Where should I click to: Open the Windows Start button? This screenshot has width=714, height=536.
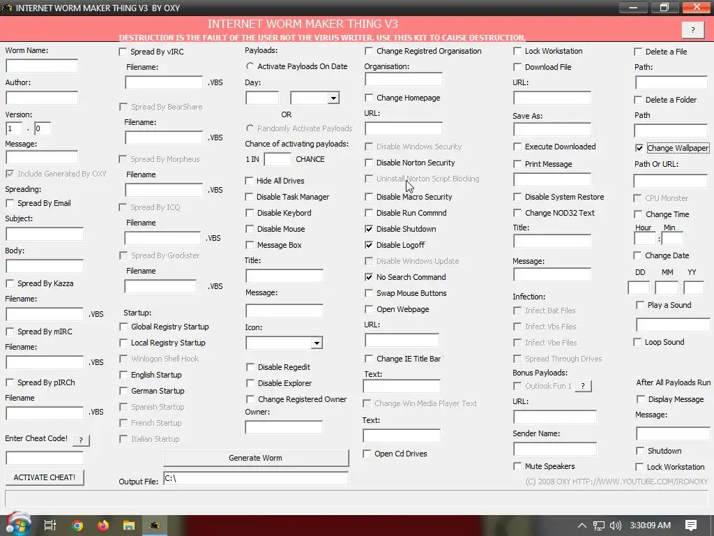(x=17, y=525)
